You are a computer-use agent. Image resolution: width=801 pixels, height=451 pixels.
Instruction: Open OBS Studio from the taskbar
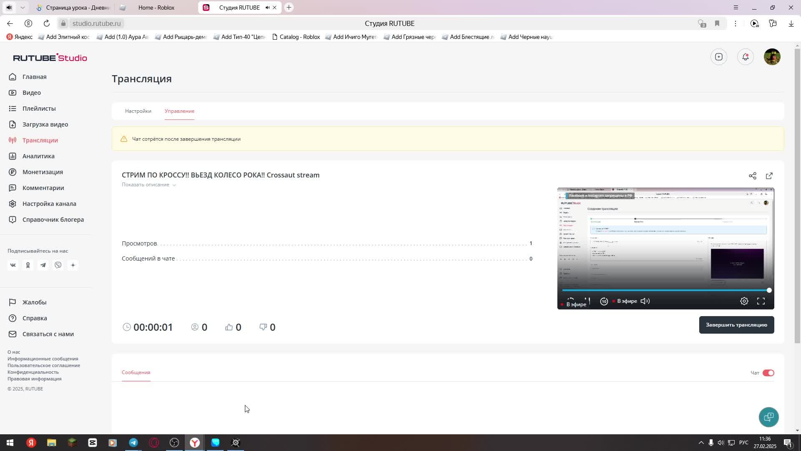[174, 443]
